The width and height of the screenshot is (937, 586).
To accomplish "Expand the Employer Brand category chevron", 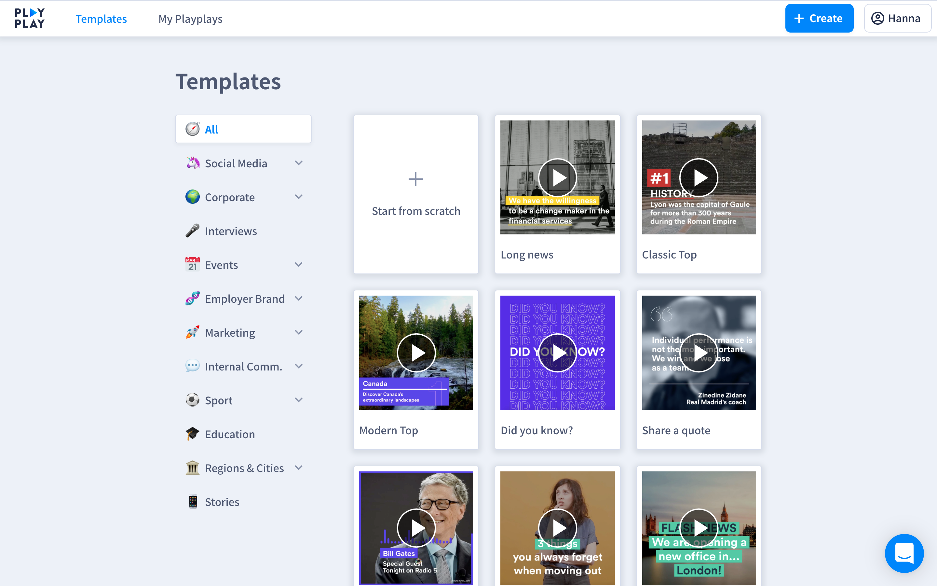I will point(299,299).
